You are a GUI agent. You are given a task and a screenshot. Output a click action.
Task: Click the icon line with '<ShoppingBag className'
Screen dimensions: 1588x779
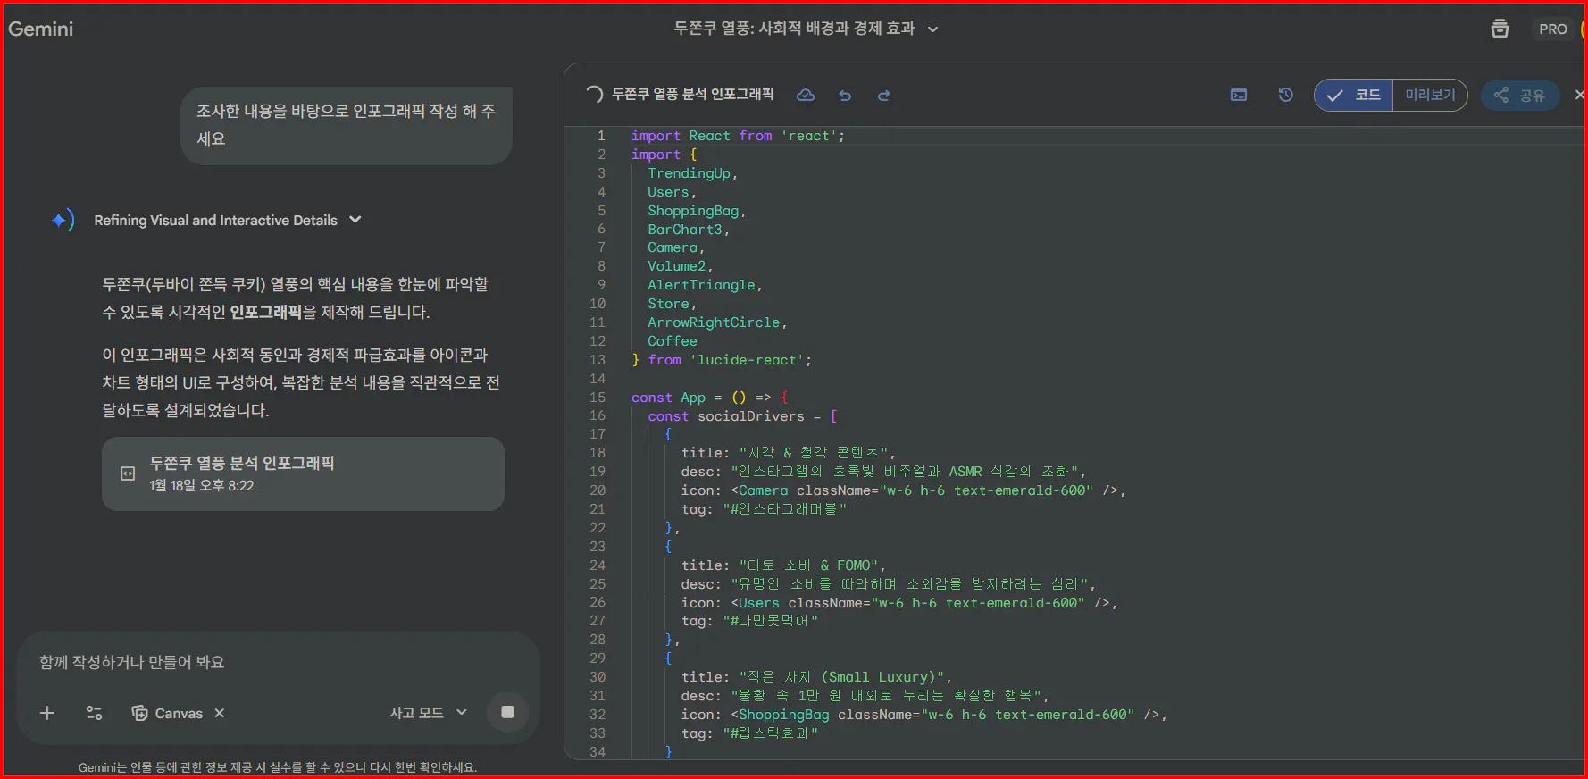tap(924, 715)
